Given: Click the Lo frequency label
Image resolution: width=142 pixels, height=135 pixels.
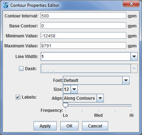Looking at the screenshot, I should coord(65,115).
